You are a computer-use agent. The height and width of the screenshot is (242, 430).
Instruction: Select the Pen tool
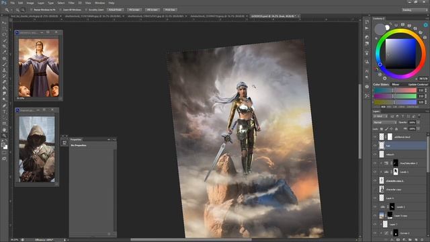(4, 106)
